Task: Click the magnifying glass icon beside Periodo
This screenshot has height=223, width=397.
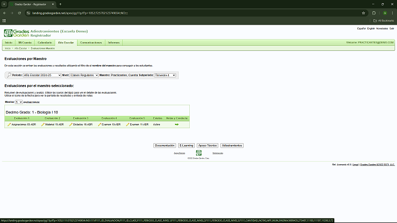Action: (9, 75)
